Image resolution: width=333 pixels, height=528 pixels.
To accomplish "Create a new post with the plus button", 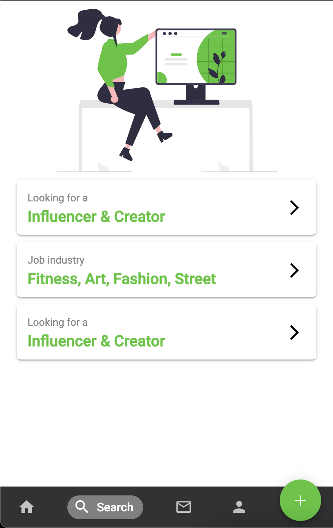I will 300,500.
